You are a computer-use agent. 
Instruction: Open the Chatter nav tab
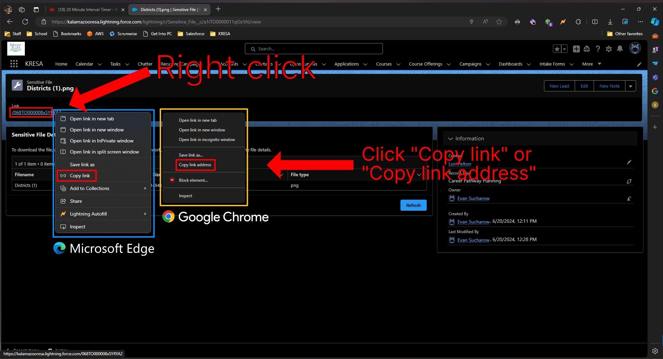[145, 64]
